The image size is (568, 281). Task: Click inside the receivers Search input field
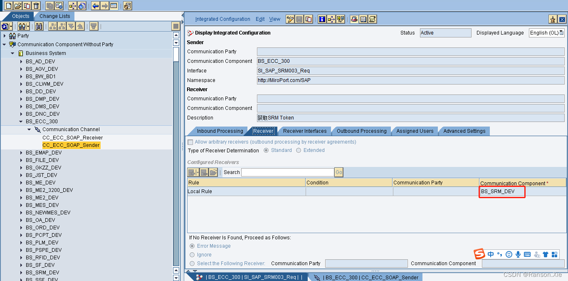pos(287,172)
